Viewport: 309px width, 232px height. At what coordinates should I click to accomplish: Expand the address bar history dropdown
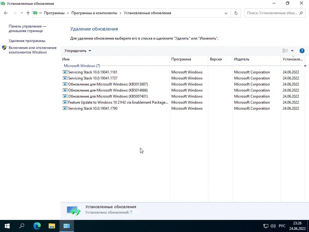coord(226,13)
